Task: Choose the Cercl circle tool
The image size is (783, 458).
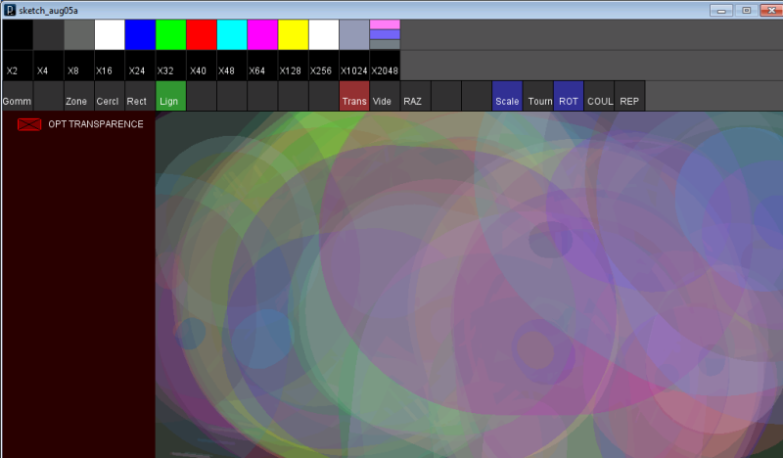Action: pyautogui.click(x=110, y=96)
